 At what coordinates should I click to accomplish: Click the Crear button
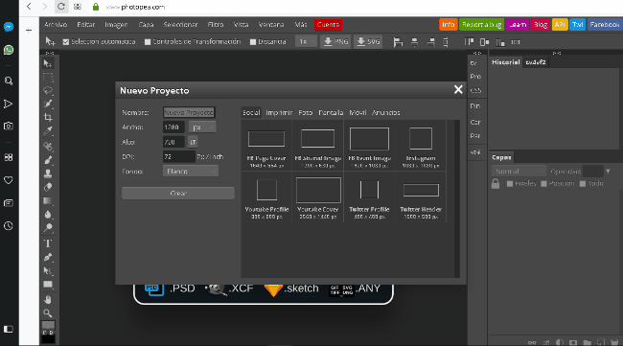tap(178, 193)
